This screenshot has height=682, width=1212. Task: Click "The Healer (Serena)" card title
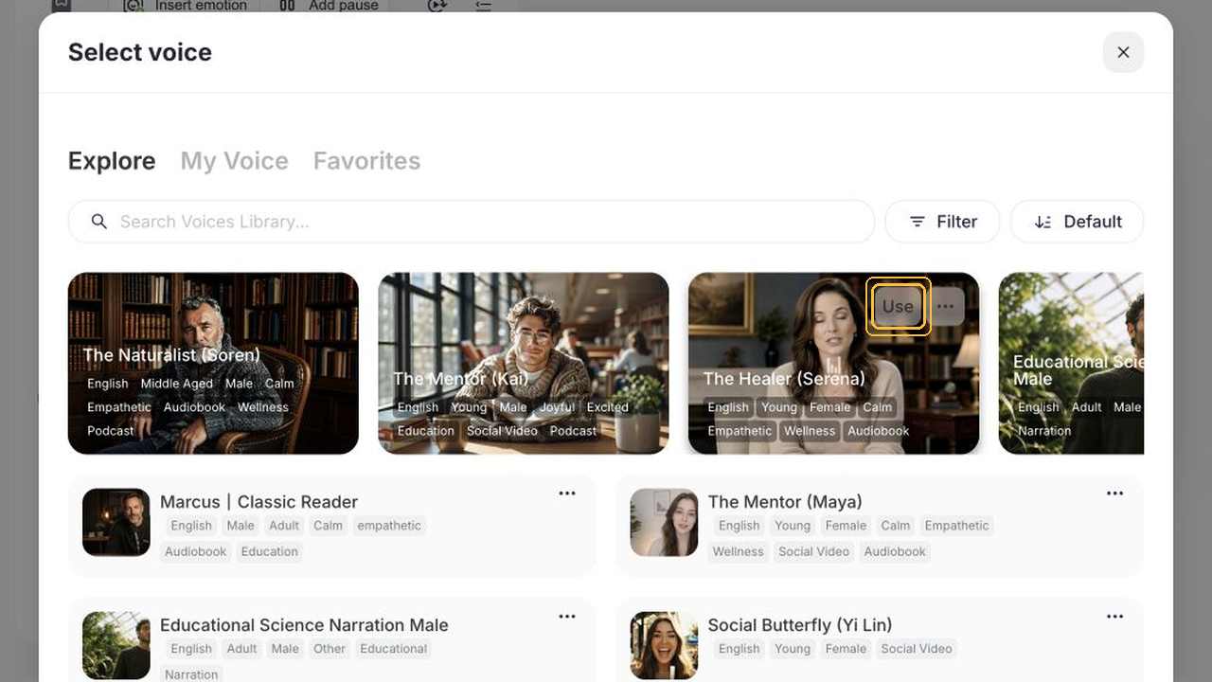pos(784,379)
